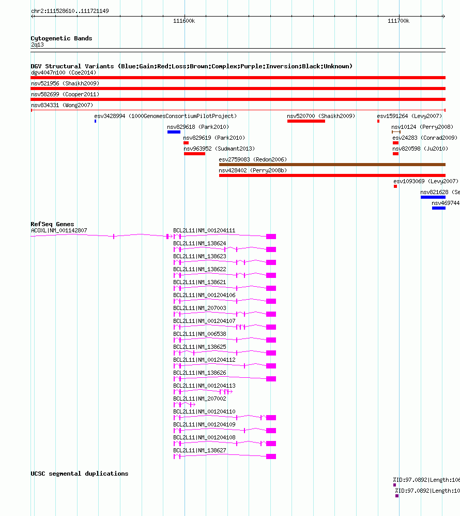The width and height of the screenshot is (460, 516).
Task: Select BCL2L11|NM_138627 transcript label
Action: (200, 450)
